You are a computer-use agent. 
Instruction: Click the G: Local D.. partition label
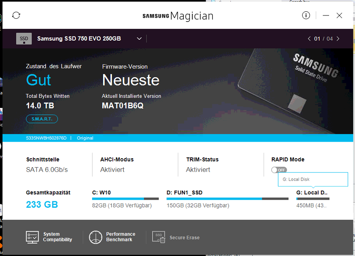click(312, 193)
